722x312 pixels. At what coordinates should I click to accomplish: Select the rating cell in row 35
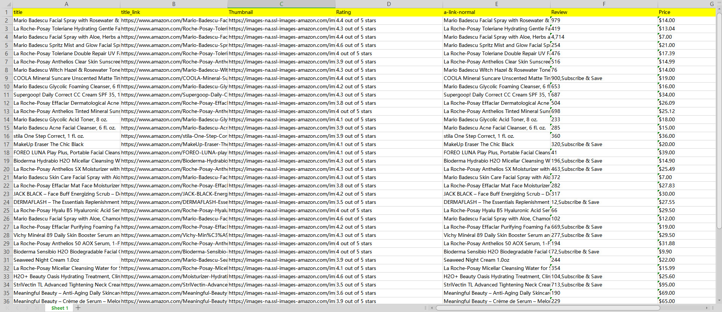click(x=389, y=293)
